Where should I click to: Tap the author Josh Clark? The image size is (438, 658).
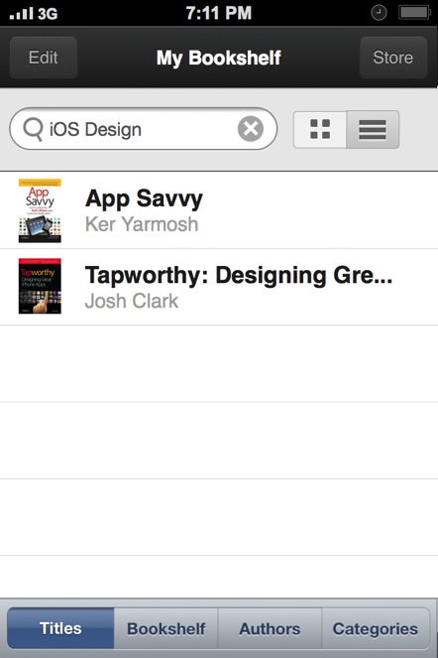(132, 301)
